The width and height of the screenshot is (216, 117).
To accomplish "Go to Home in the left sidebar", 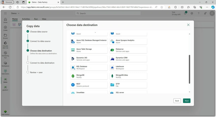I will point(5,20).
